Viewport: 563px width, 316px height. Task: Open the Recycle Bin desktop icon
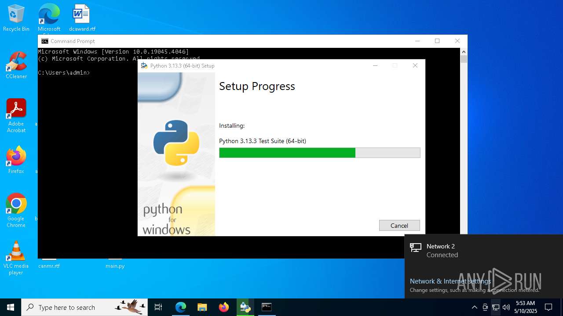[16, 18]
